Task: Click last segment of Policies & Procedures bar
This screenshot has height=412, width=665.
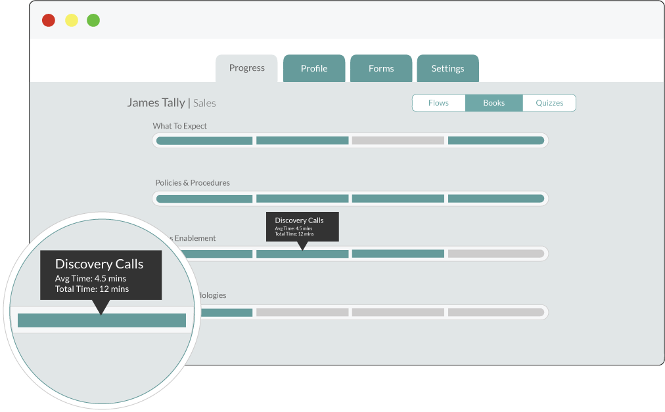Action: coord(496,198)
